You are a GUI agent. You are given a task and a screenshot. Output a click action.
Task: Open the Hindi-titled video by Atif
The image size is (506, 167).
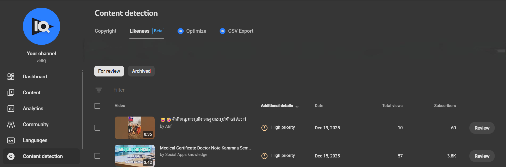click(x=205, y=120)
